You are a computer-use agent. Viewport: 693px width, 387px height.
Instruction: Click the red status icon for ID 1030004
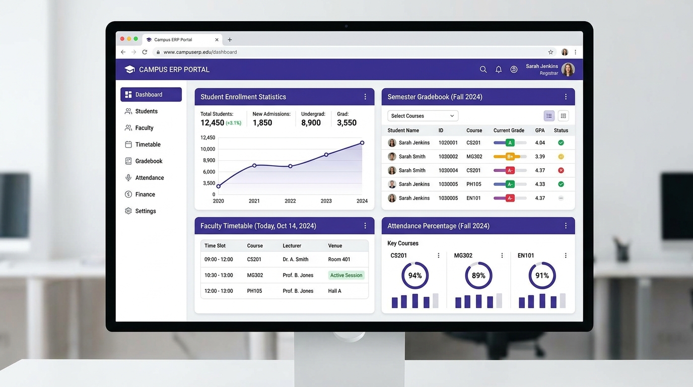point(561,170)
